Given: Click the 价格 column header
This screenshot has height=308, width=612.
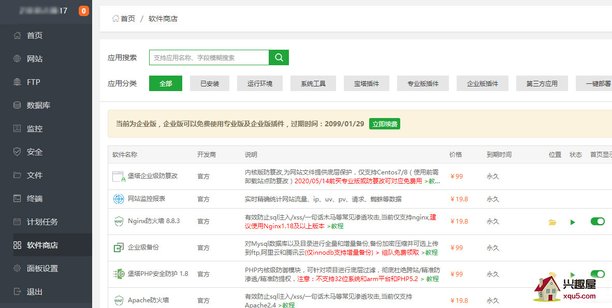Looking at the screenshot, I should pos(456,155).
